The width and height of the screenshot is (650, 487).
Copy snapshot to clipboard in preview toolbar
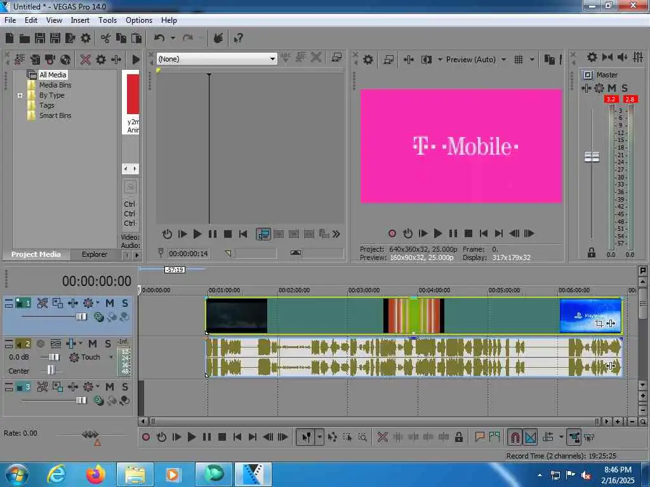click(x=549, y=60)
